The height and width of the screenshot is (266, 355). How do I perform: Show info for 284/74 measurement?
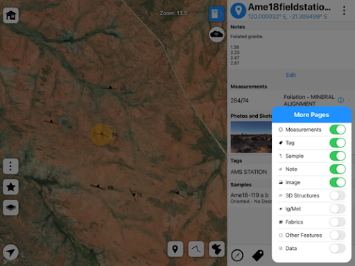[340, 100]
